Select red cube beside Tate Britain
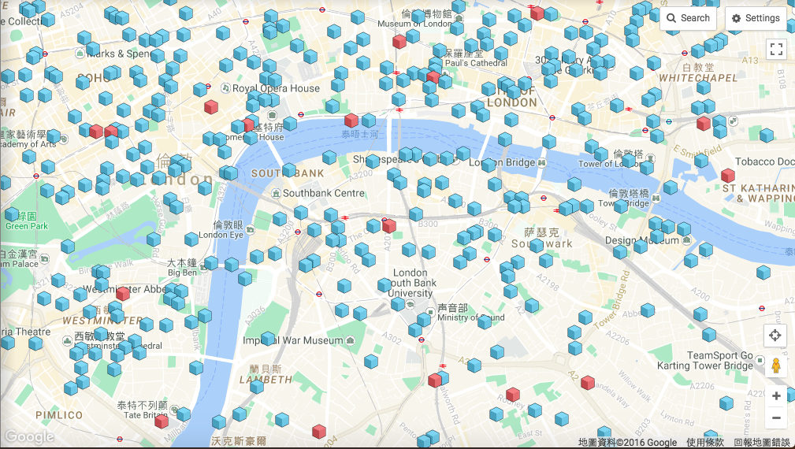Image resolution: width=795 pixels, height=449 pixels. [x=162, y=421]
